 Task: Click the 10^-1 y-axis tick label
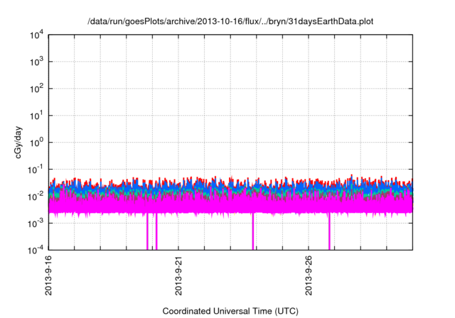click(x=36, y=170)
